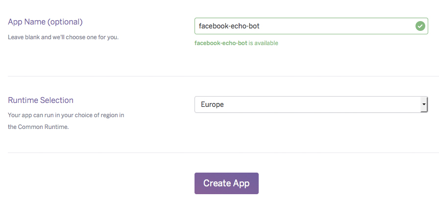Click the word 'App' on the Create App button

click(x=242, y=184)
